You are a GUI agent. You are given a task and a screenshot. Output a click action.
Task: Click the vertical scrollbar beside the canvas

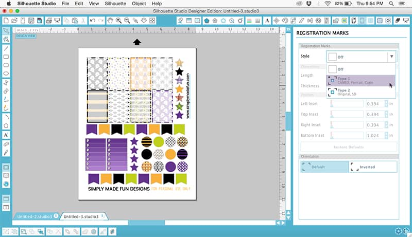click(x=288, y=121)
